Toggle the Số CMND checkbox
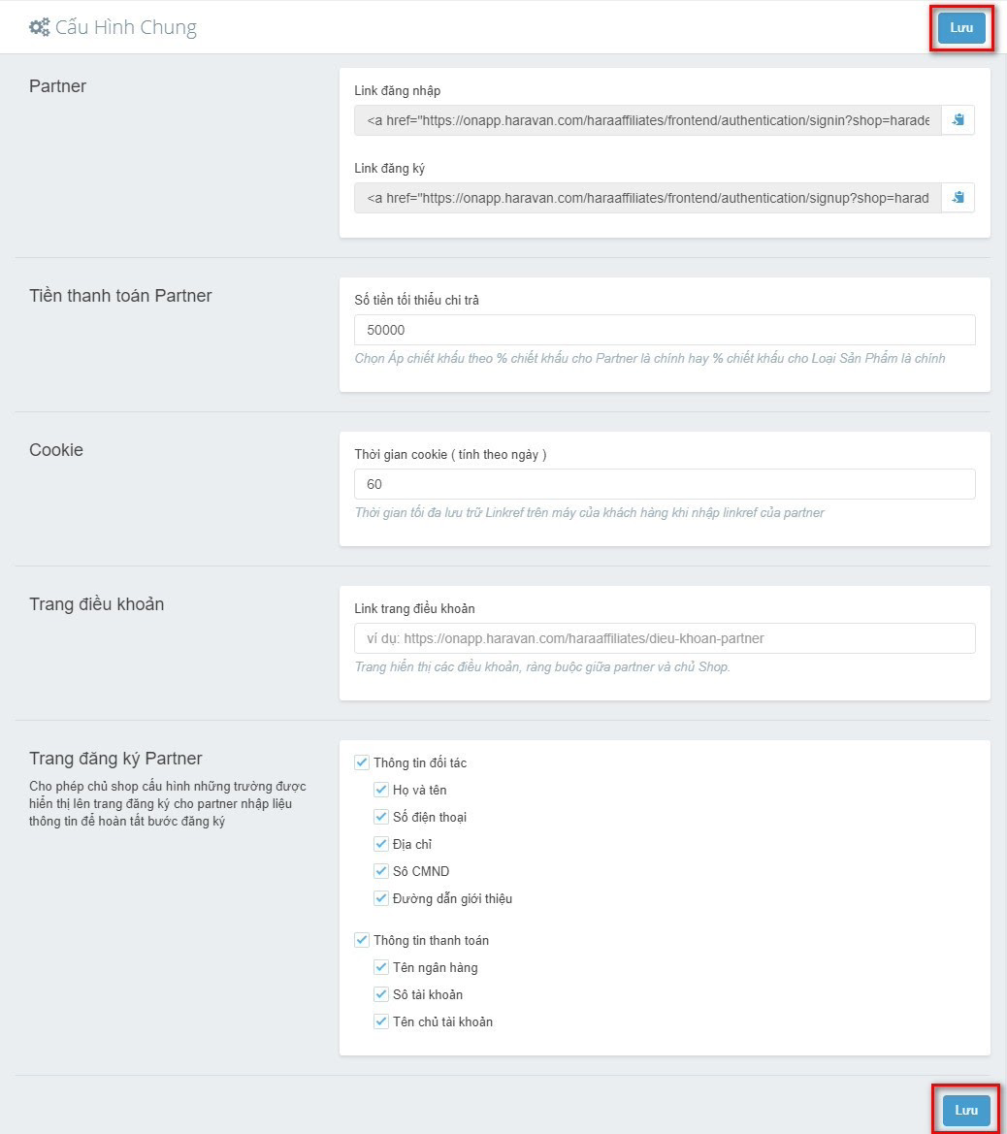 point(381,871)
